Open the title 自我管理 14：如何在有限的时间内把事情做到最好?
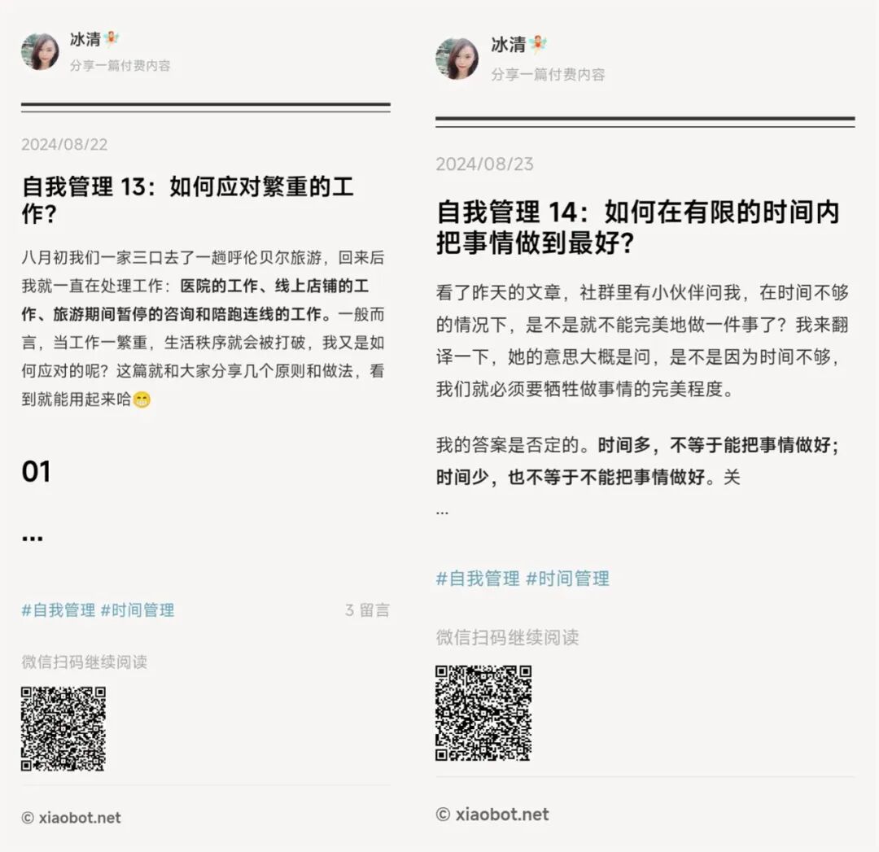This screenshot has height=852, width=879. [638, 228]
